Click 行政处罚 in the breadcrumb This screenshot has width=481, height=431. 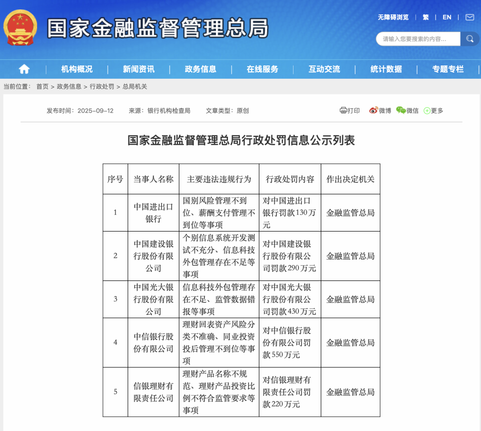pos(102,87)
